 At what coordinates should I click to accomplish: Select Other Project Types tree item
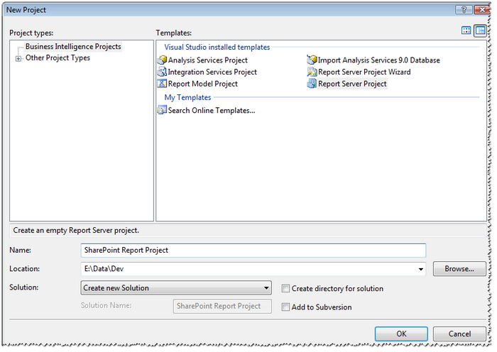click(x=58, y=58)
